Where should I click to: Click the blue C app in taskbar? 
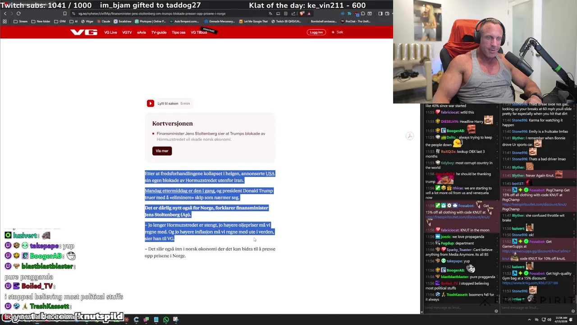coord(136,320)
